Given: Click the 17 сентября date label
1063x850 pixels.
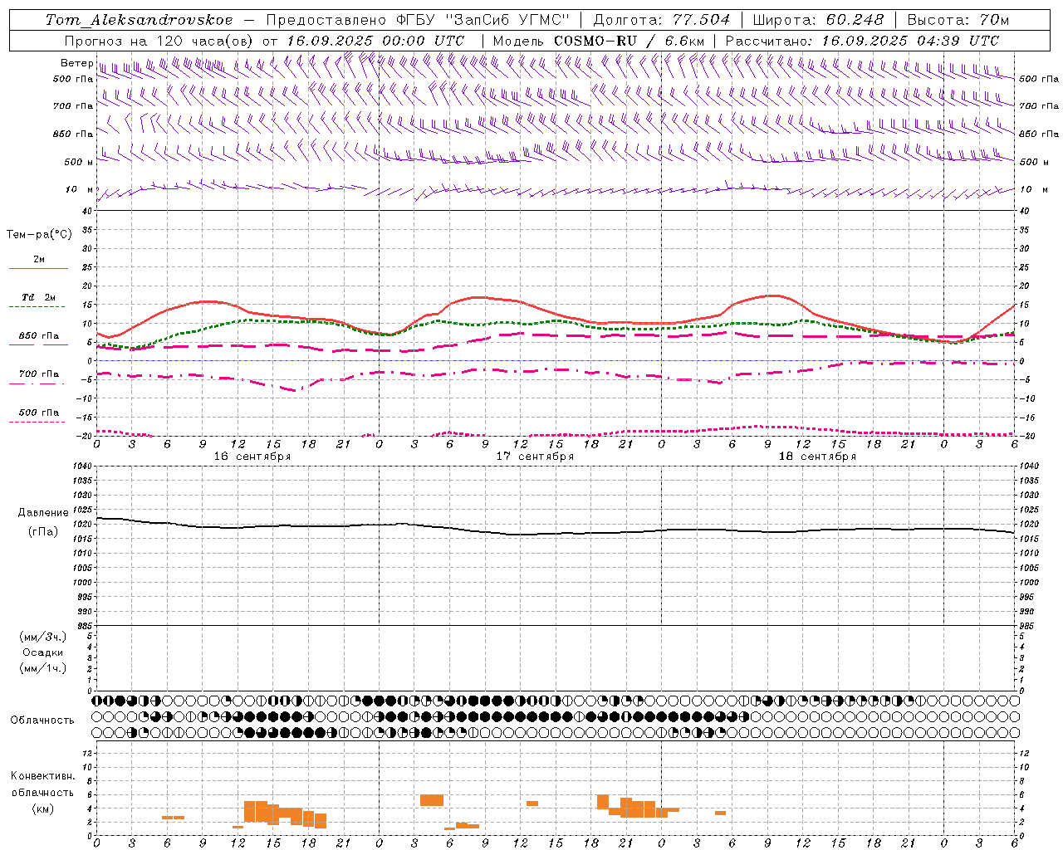Looking at the screenshot, I should click(535, 457).
